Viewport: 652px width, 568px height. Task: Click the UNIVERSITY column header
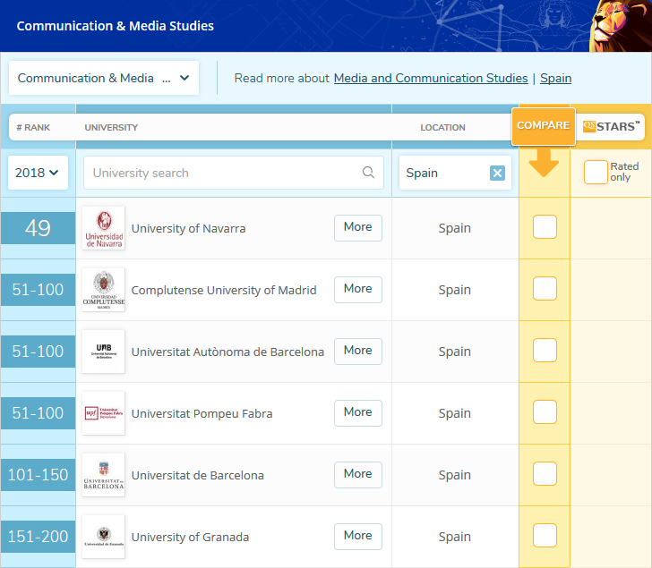click(x=111, y=128)
